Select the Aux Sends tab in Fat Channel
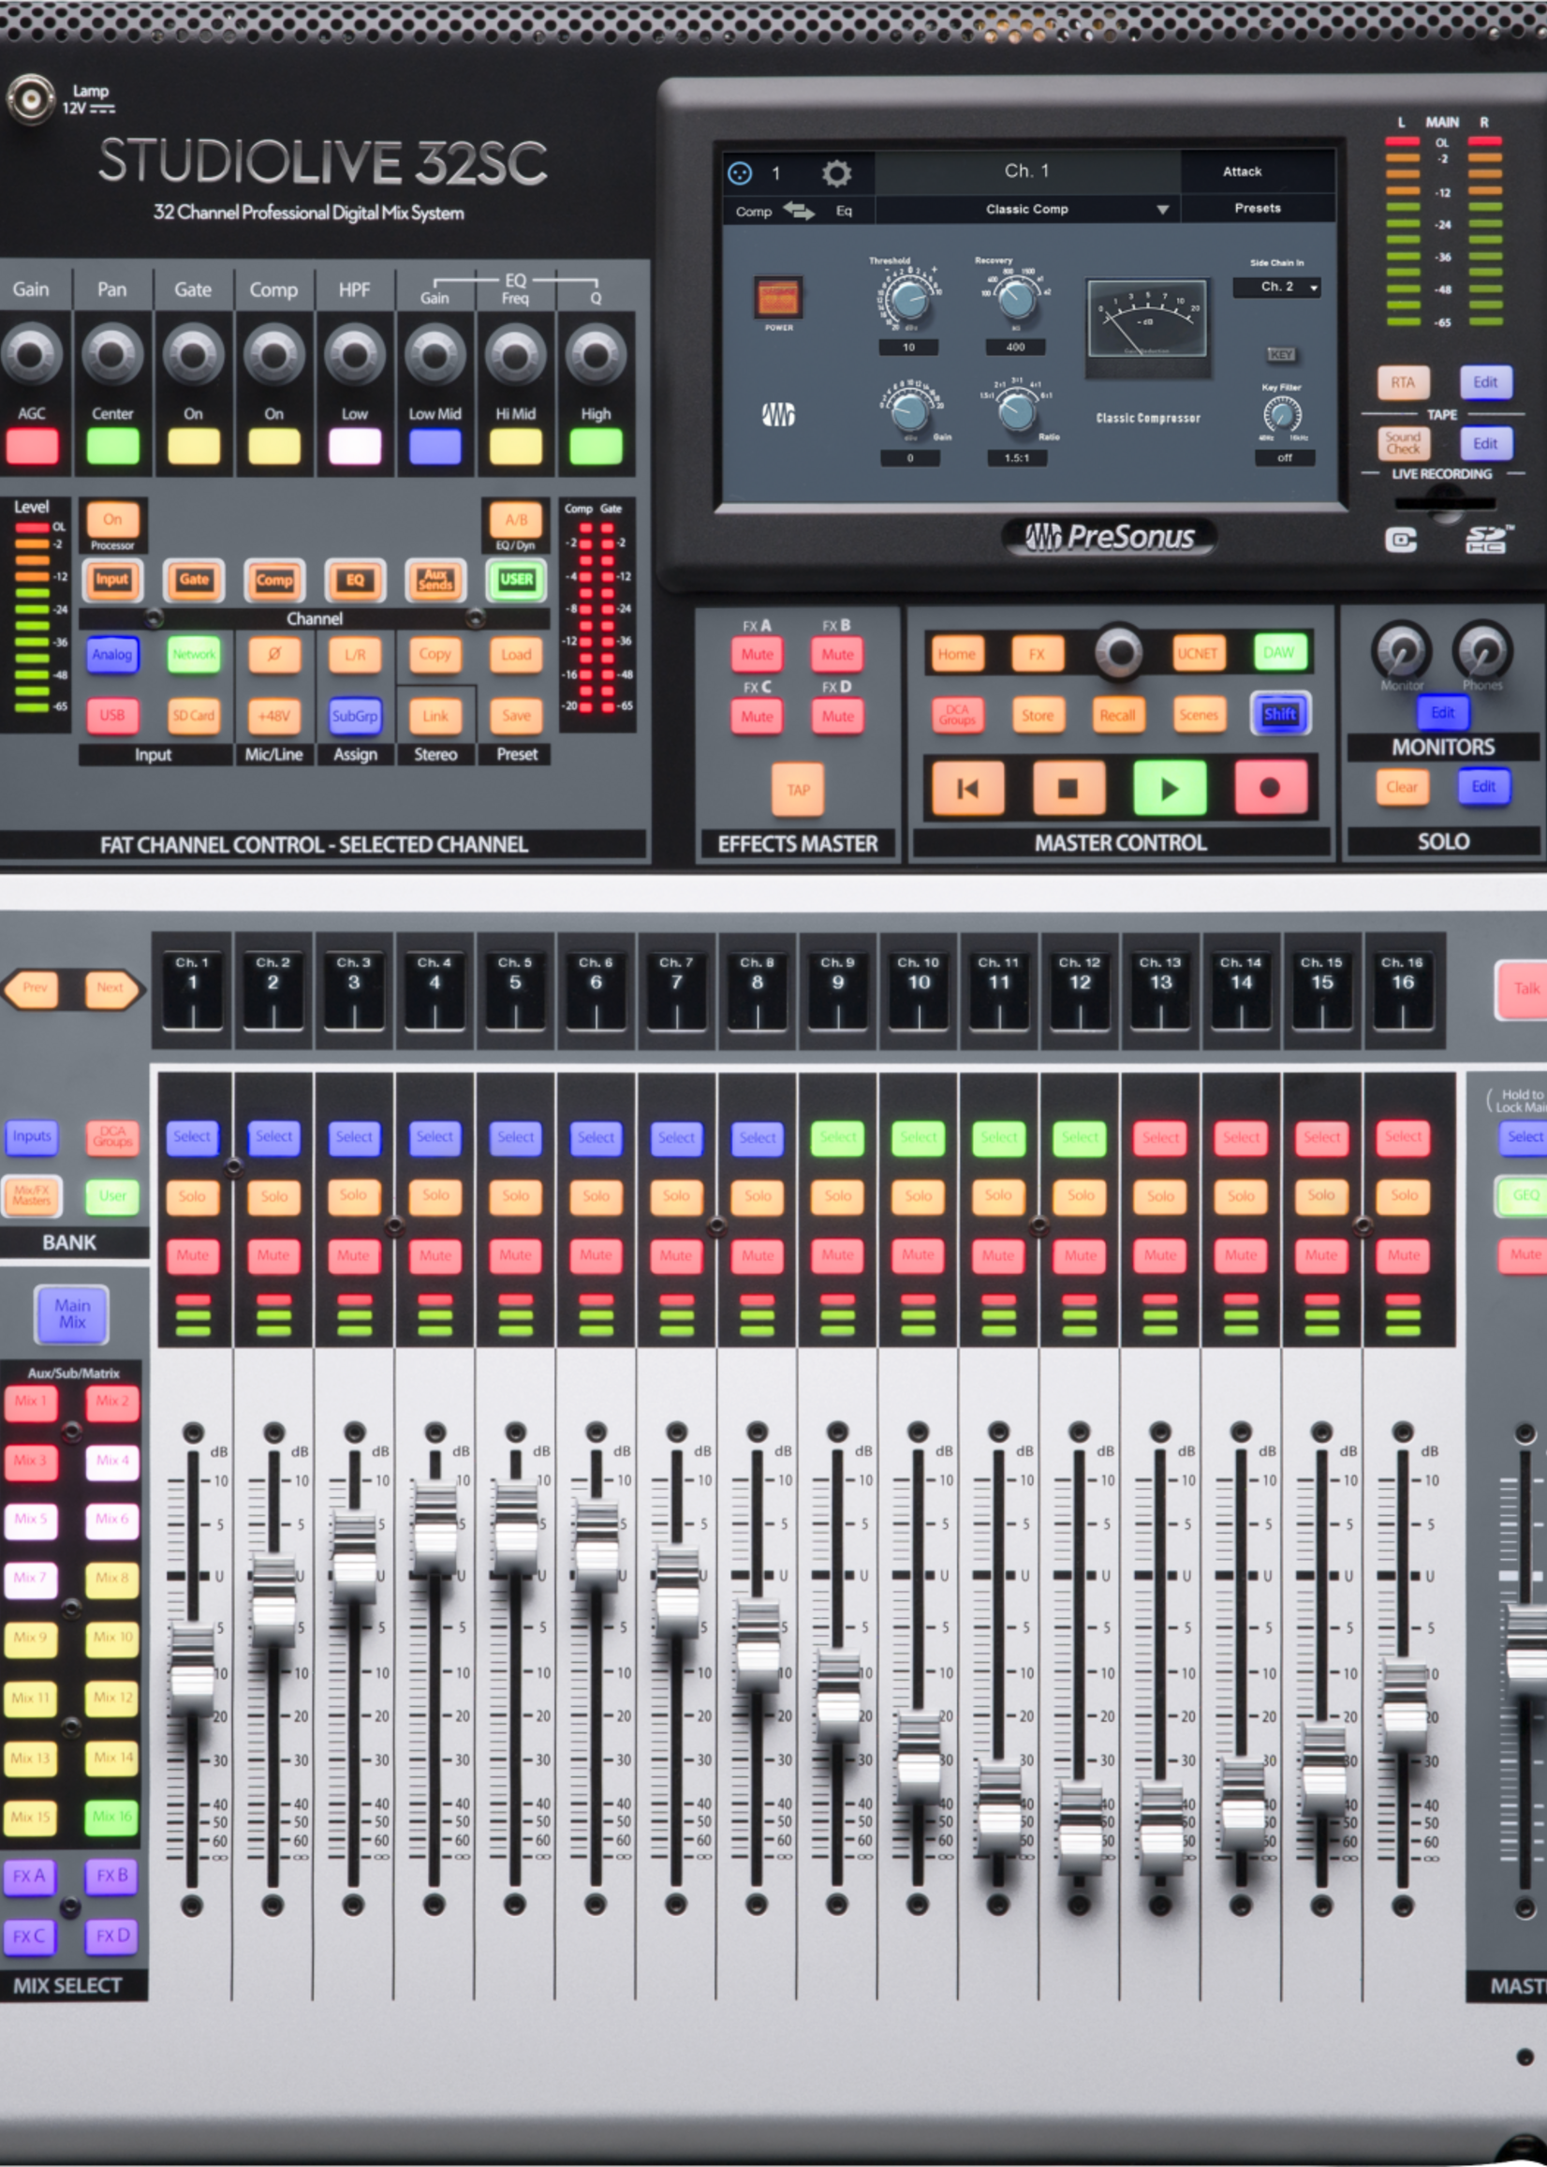Screen dimensions: 1547x2167 coord(435,579)
